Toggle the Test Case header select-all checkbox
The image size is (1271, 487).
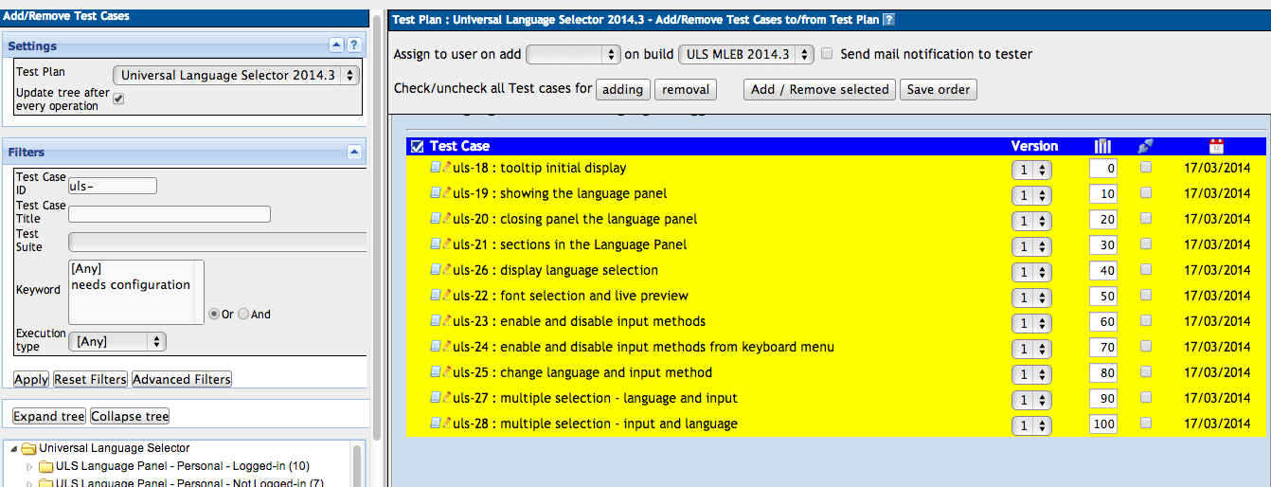click(418, 146)
